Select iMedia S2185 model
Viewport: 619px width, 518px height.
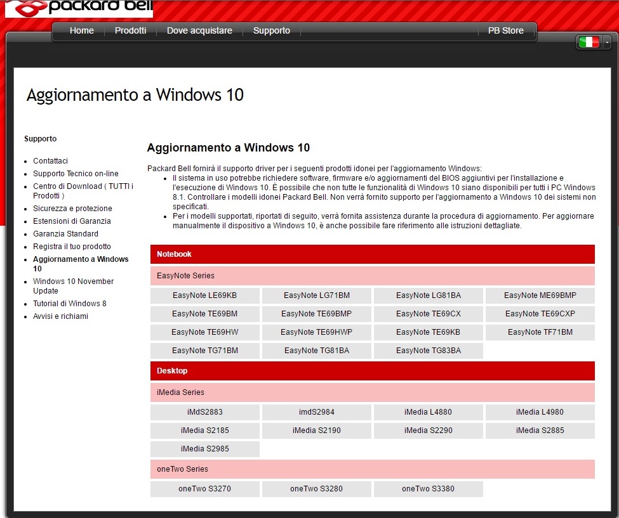pos(205,431)
